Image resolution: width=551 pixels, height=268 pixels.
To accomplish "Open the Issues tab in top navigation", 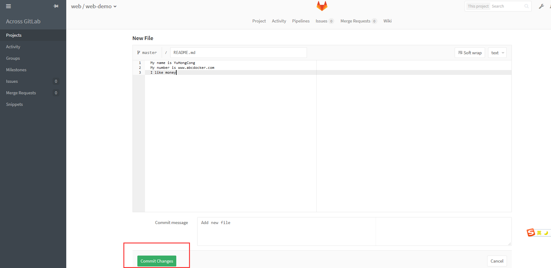I will pyautogui.click(x=325, y=21).
